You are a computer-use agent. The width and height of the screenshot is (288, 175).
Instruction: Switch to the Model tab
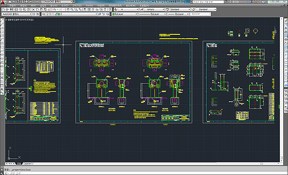pyautogui.click(x=19, y=163)
